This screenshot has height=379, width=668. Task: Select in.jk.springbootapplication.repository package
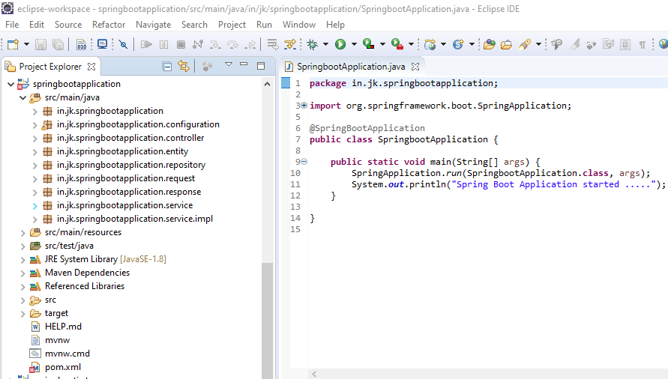[131, 165]
